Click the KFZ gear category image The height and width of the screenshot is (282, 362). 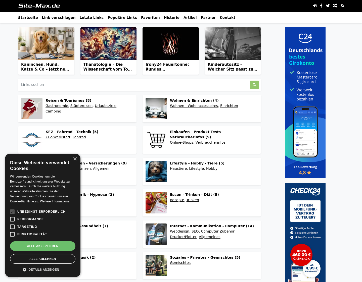pyautogui.click(x=32, y=140)
